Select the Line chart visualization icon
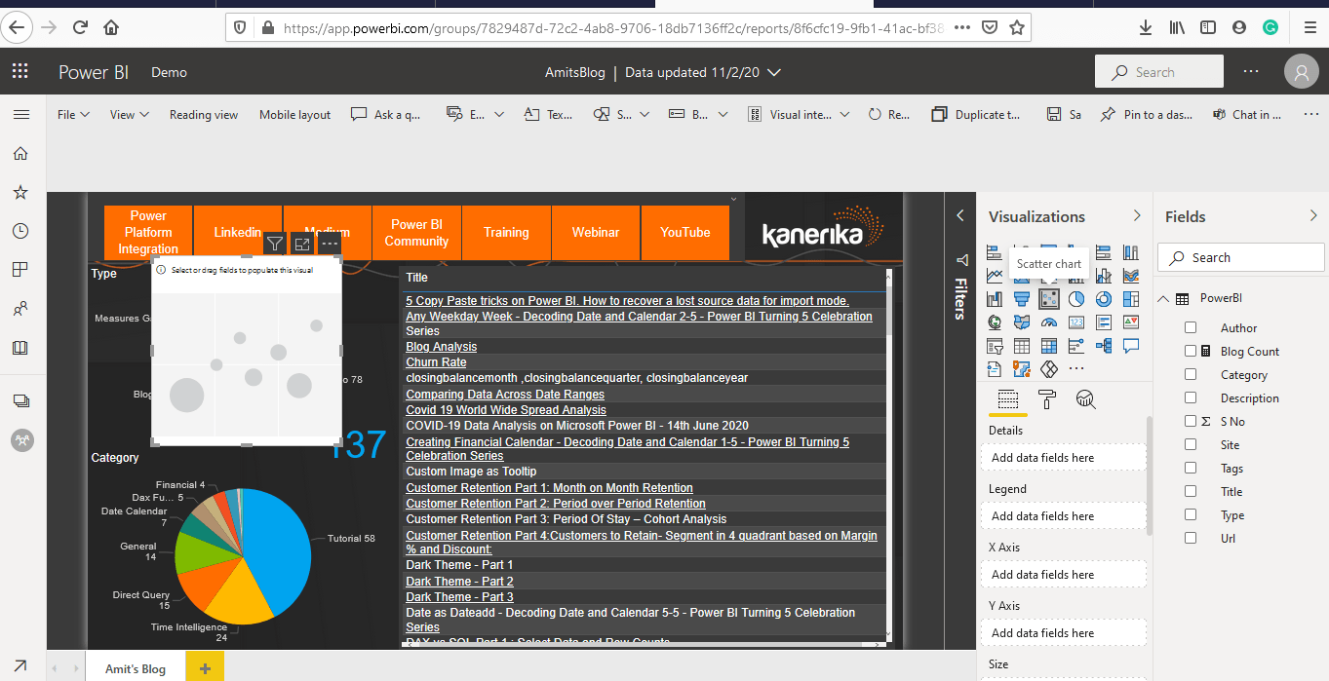This screenshot has height=681, width=1329. pyautogui.click(x=995, y=276)
